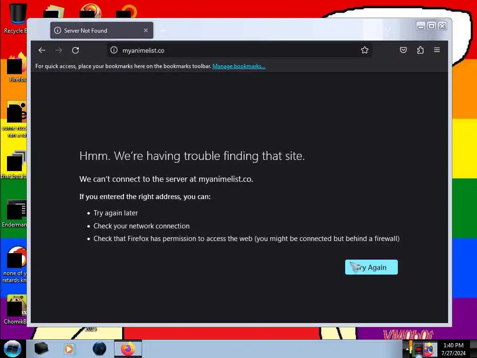
Task: Click the Try Again button
Action: [371, 267]
